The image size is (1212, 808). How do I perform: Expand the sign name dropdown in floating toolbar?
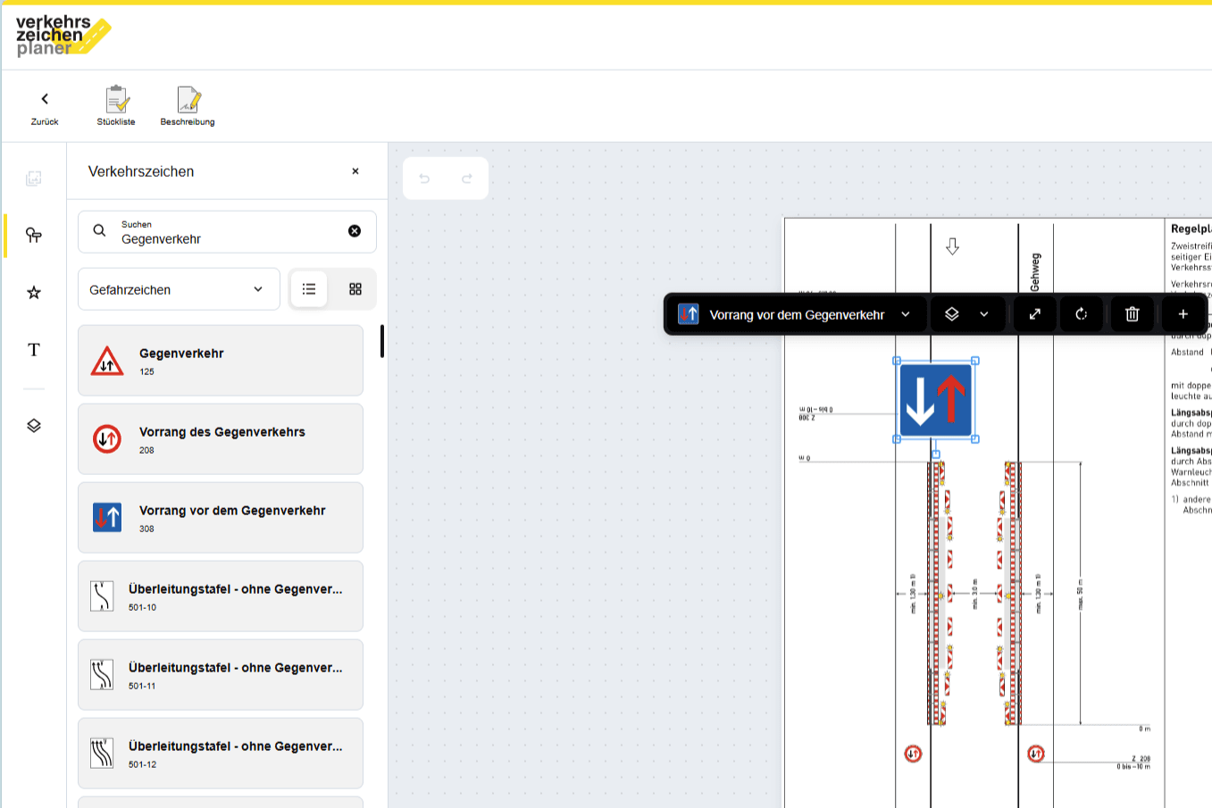[x=906, y=314]
